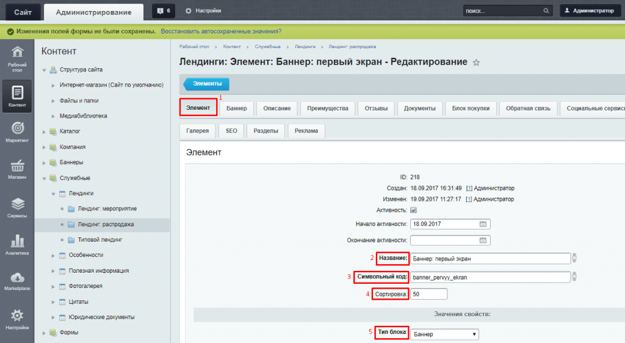The width and height of the screenshot is (625, 343).
Task: Click the Структура сайта tree icon
Action: point(53,70)
